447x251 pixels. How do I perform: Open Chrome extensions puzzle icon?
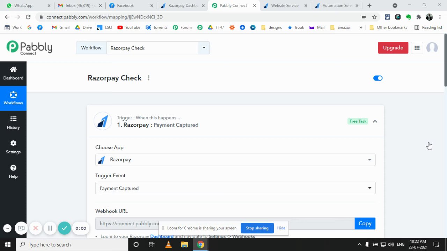click(419, 17)
